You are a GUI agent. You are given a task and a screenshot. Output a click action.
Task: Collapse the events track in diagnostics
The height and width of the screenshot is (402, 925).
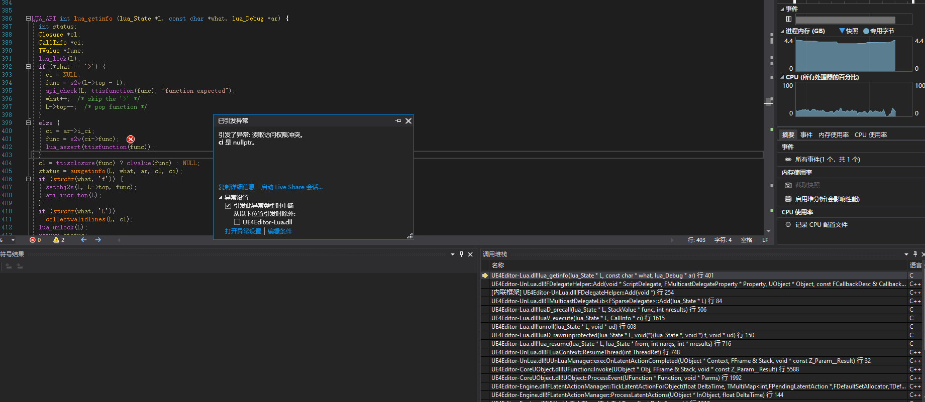coord(782,9)
